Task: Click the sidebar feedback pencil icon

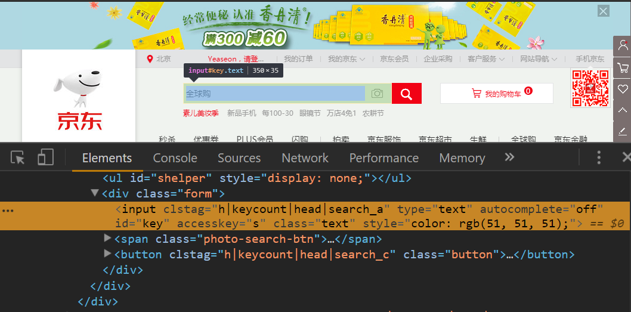Action: coord(623,131)
